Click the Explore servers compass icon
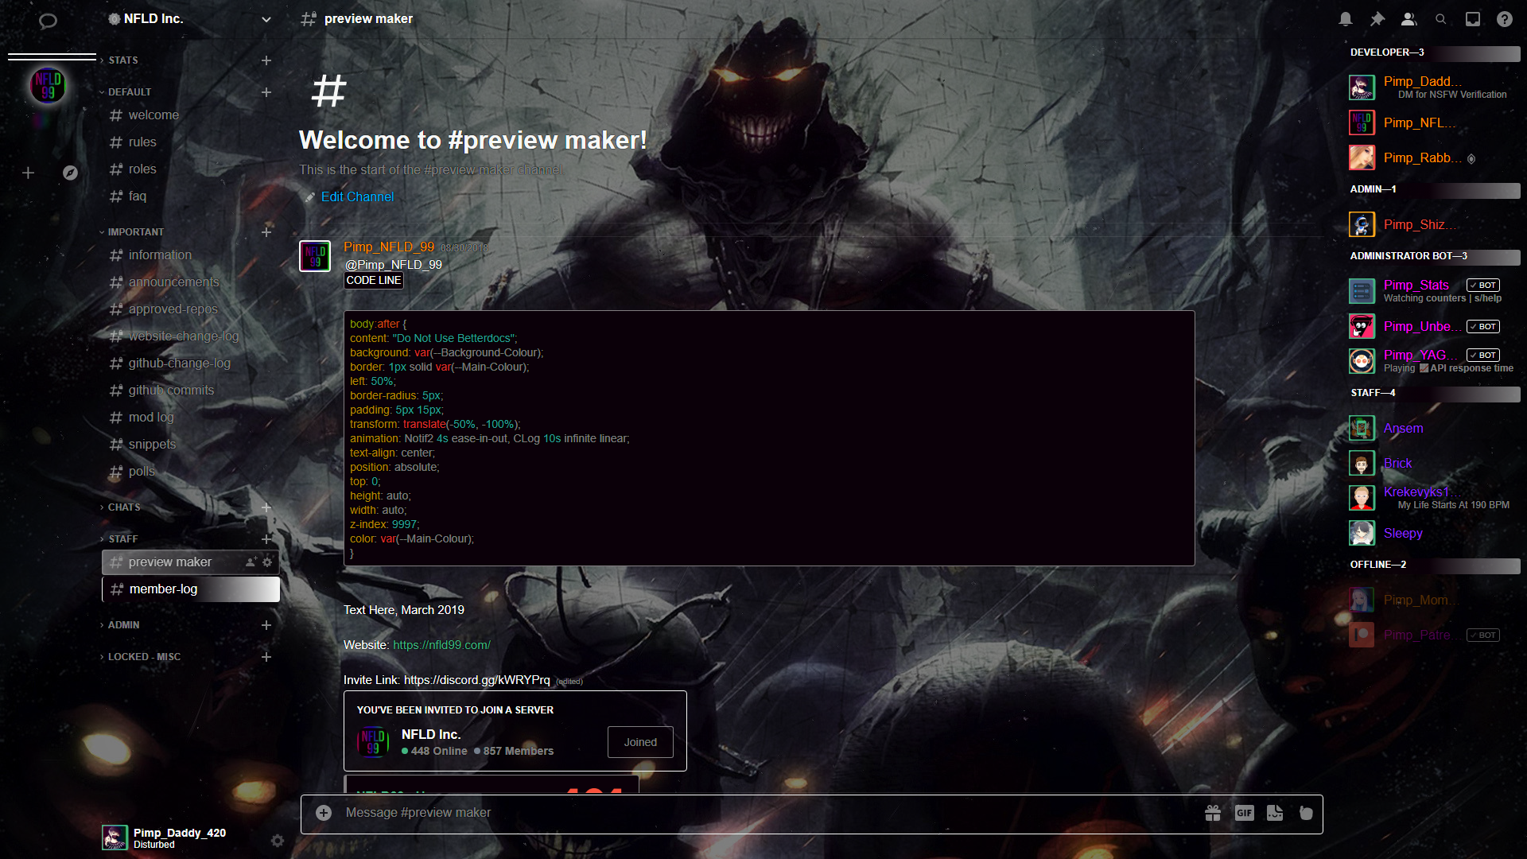Screen dimensions: 1527x859 pyautogui.click(x=70, y=173)
